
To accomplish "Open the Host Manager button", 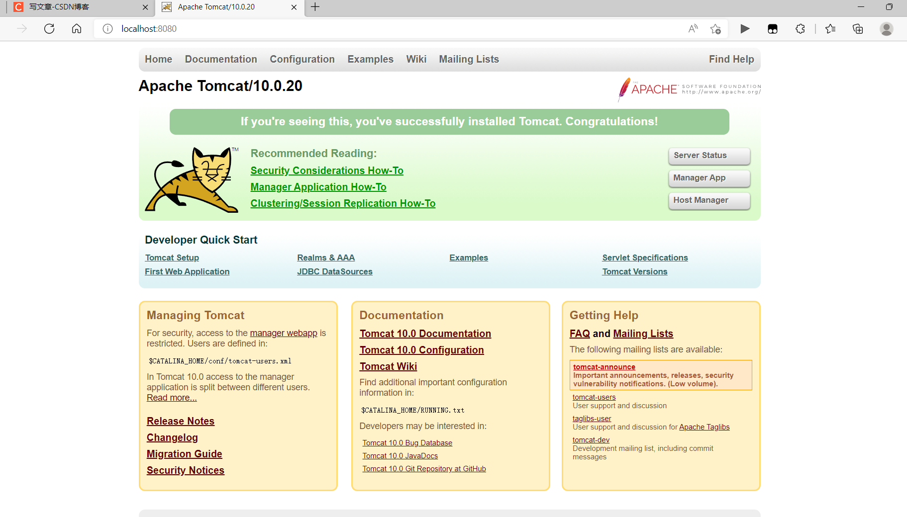I will tap(709, 200).
